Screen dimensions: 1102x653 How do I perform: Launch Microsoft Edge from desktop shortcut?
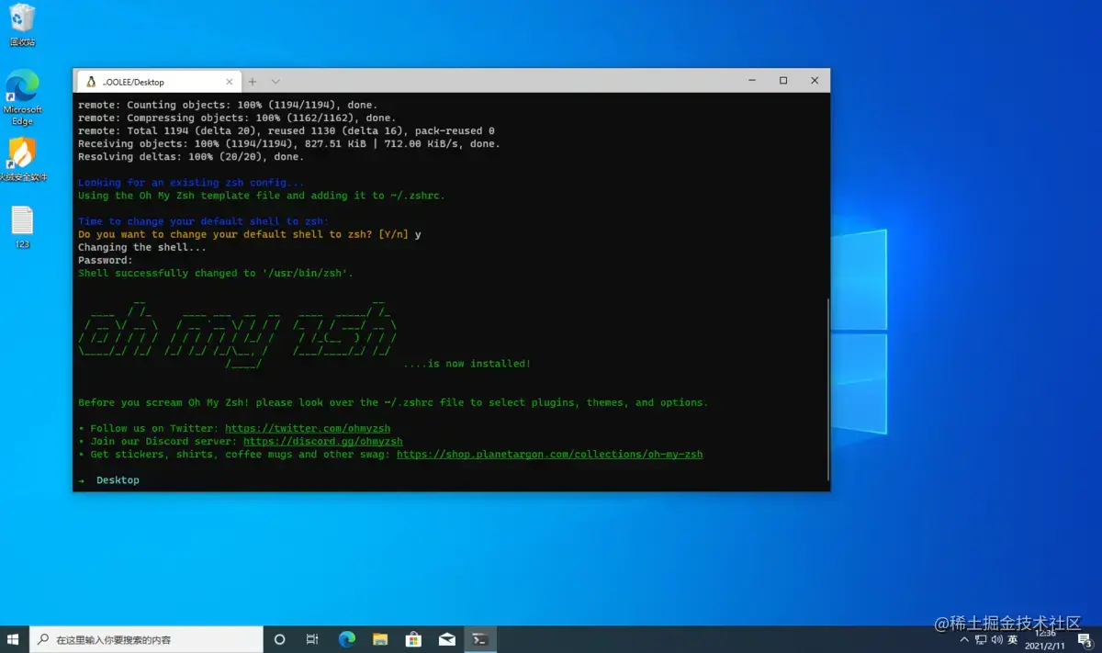[x=22, y=96]
